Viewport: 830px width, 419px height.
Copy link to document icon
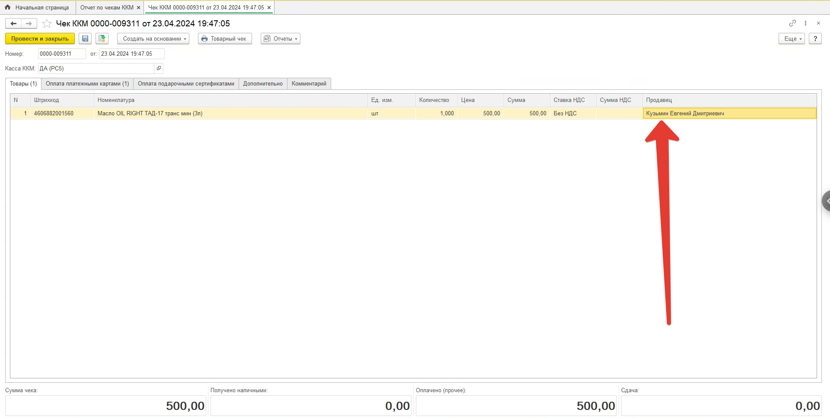coord(792,23)
